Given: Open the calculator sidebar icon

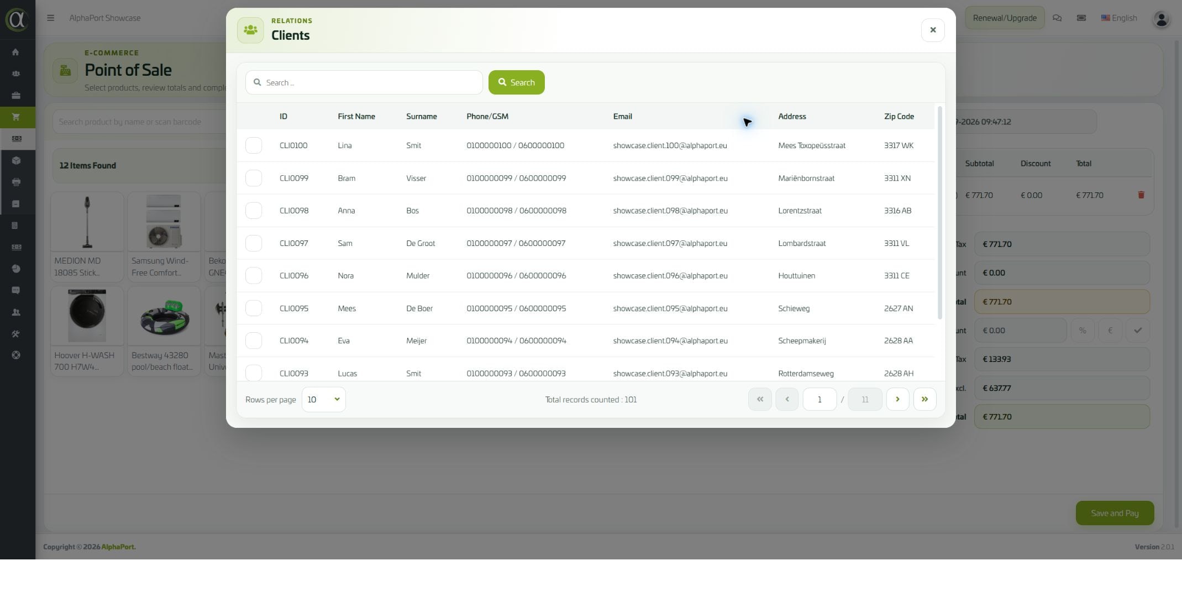Looking at the screenshot, I should [15, 226].
